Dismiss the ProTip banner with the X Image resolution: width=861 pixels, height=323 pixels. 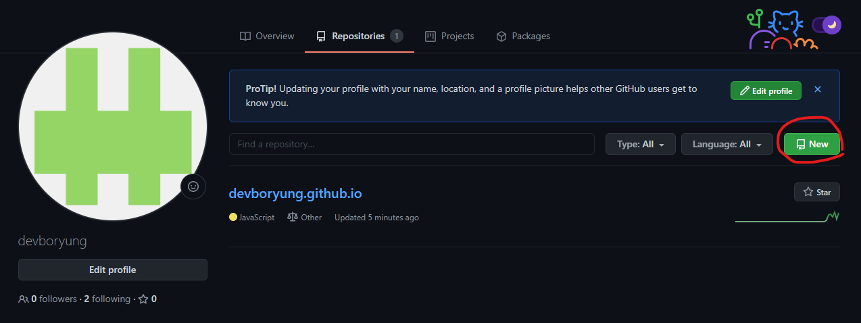coord(818,89)
